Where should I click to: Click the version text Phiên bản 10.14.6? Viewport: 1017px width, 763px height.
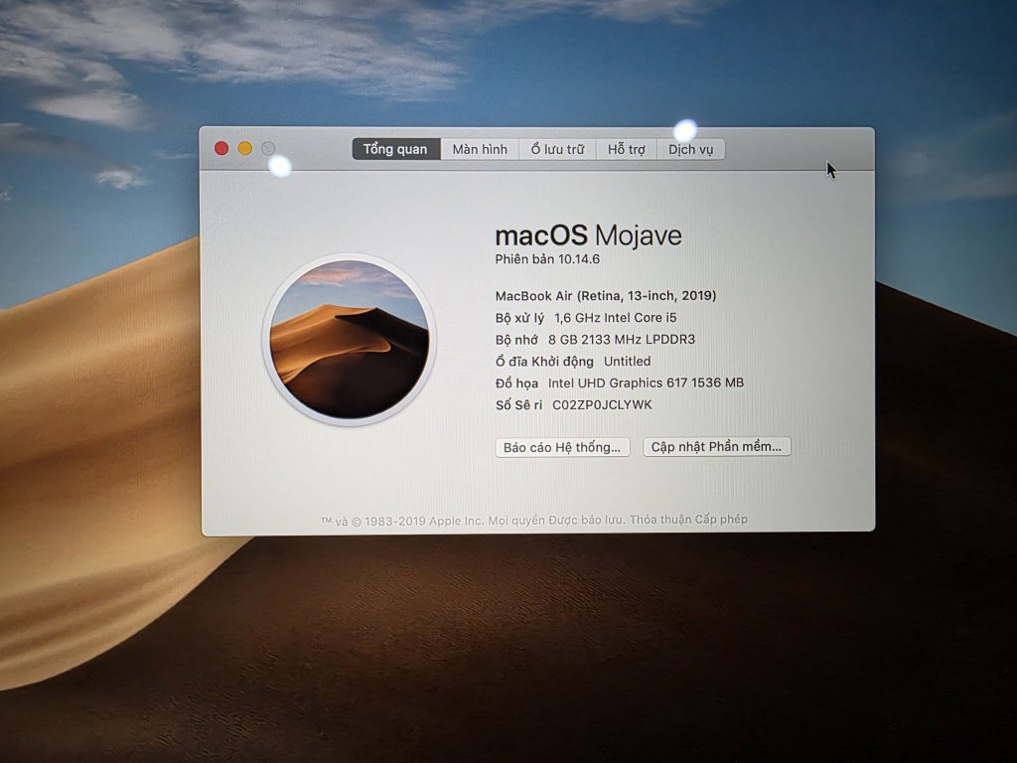click(x=547, y=259)
